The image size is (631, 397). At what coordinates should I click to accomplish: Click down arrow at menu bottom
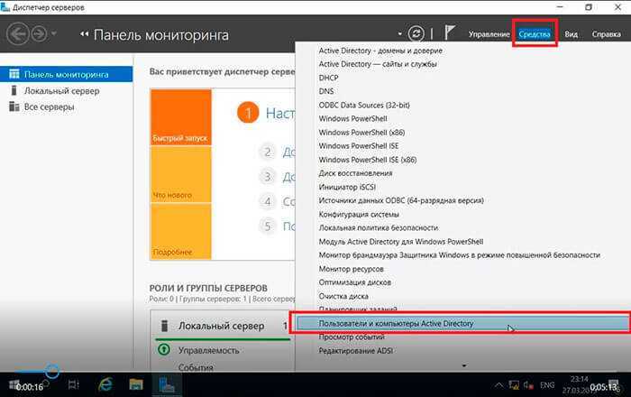[x=464, y=365]
